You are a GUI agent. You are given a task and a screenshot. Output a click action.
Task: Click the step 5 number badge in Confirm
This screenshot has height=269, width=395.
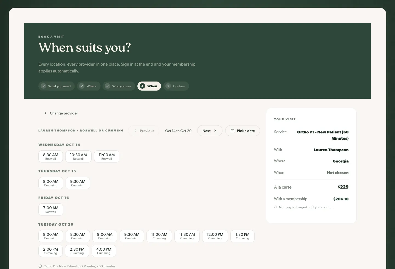click(168, 86)
